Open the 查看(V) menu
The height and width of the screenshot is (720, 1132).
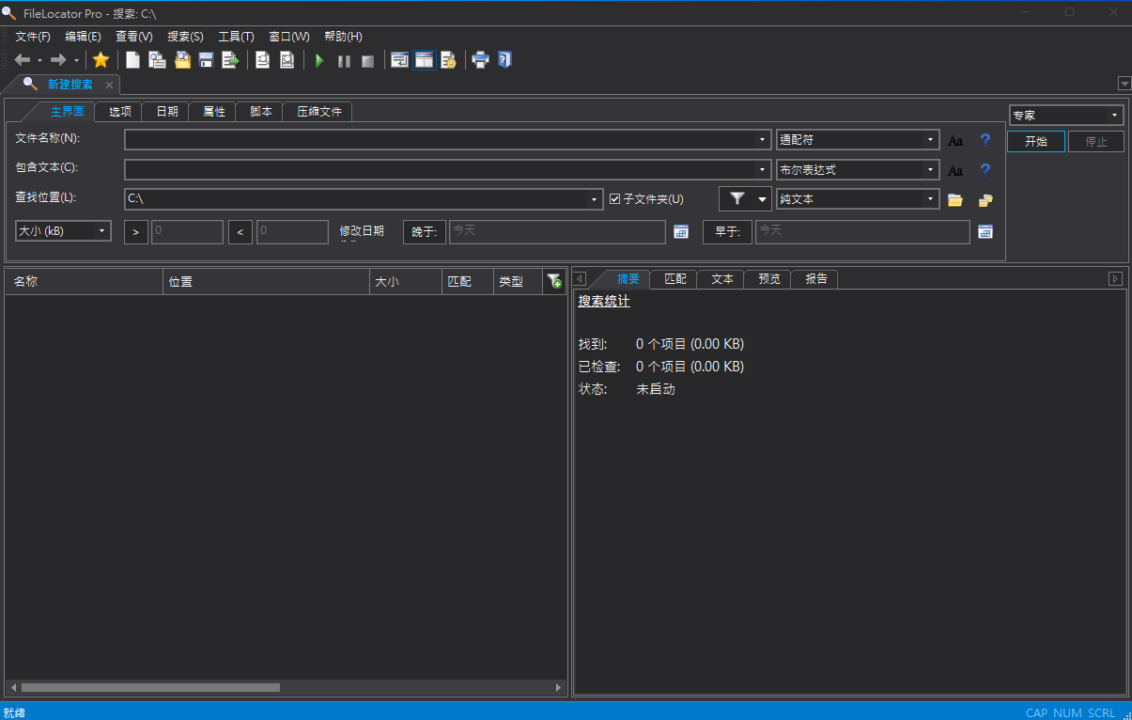[133, 37]
